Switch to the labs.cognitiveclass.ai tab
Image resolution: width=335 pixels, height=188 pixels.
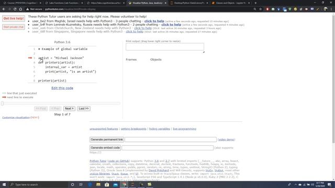(106, 3)
